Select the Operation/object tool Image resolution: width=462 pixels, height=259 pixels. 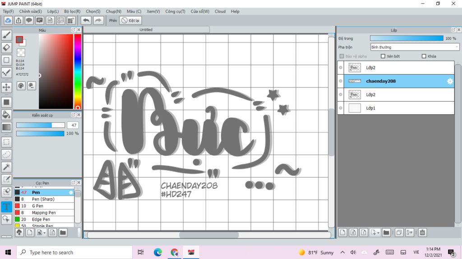point(6,219)
